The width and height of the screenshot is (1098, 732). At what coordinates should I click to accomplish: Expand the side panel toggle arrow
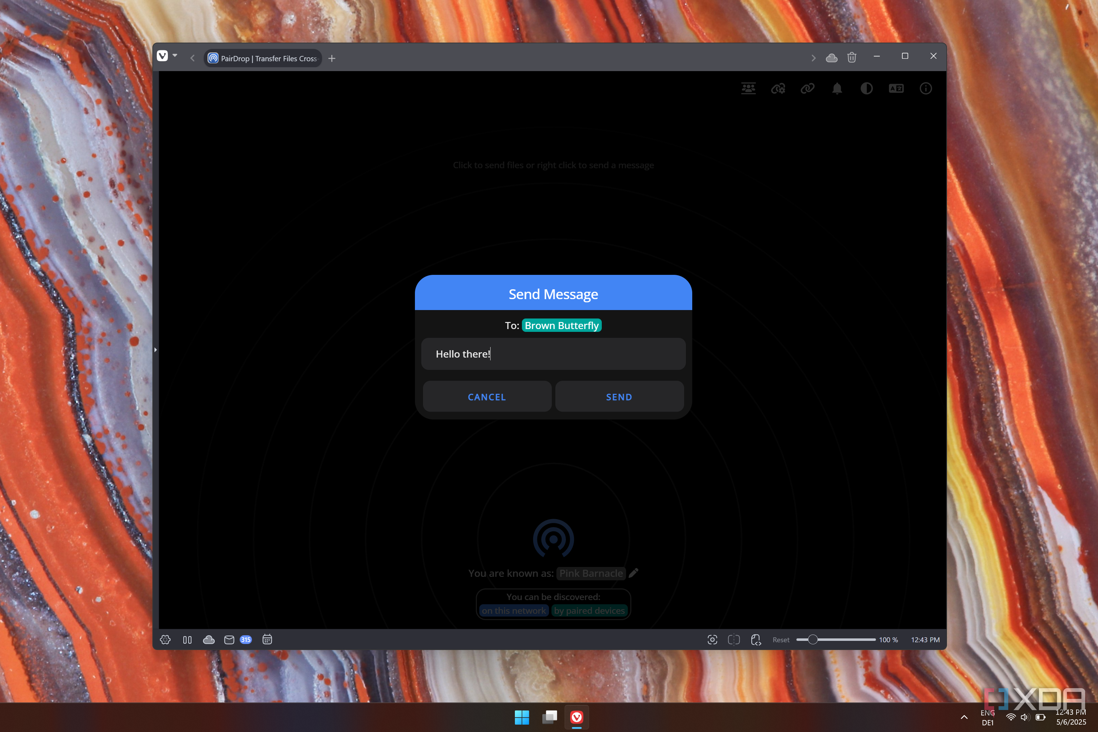point(156,349)
